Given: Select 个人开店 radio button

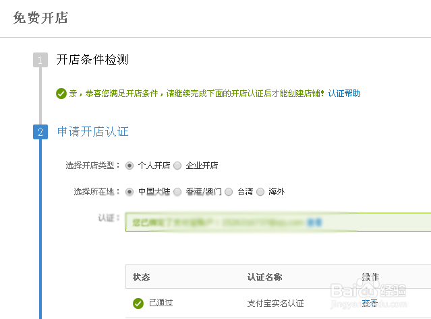Looking at the screenshot, I should [130, 166].
